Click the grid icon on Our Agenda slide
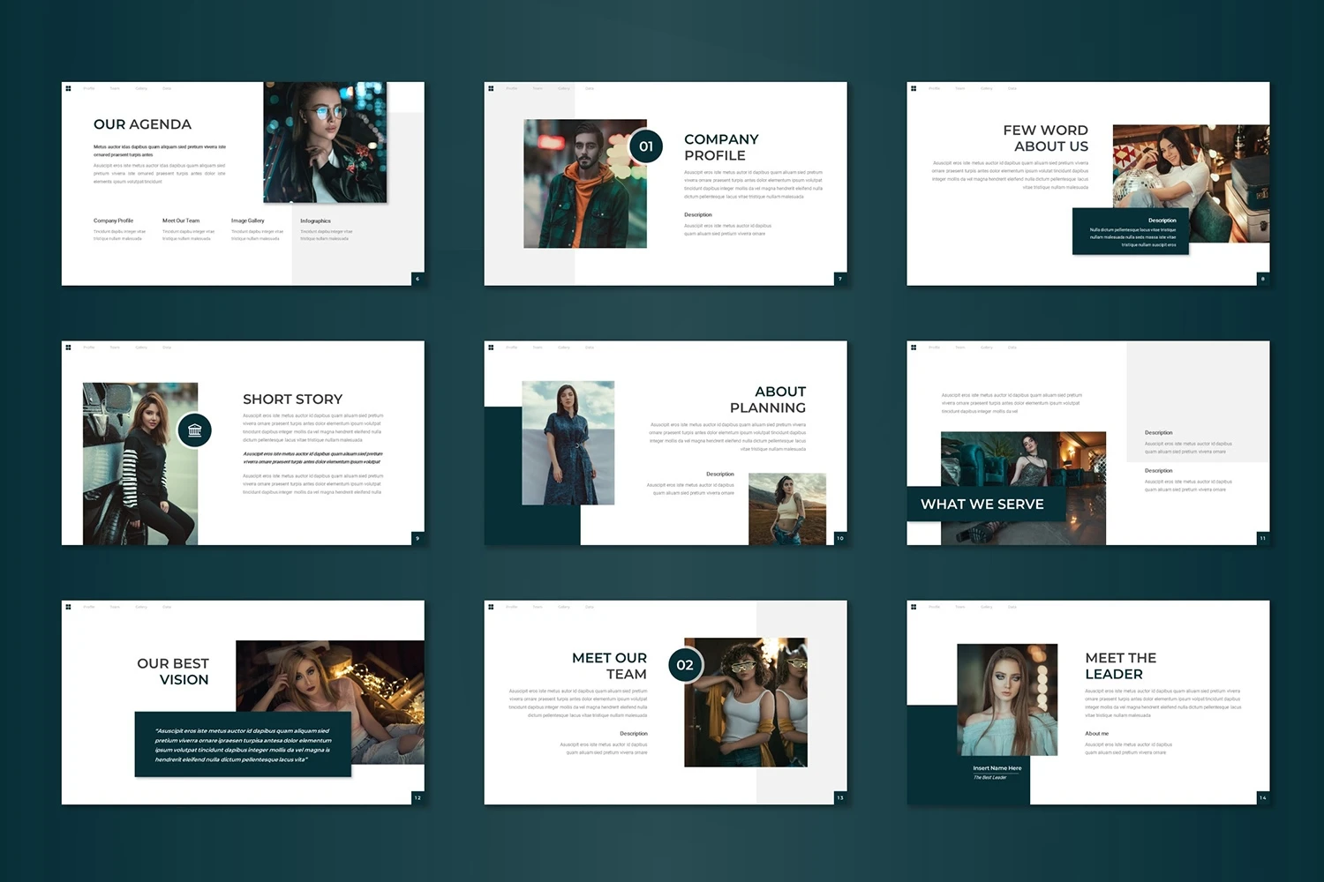Viewport: 1324px width, 882px height. [68, 88]
